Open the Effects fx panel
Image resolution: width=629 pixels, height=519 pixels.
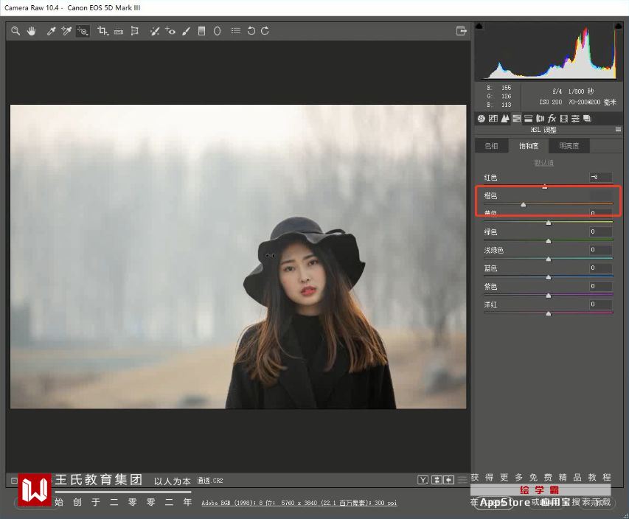pos(552,118)
